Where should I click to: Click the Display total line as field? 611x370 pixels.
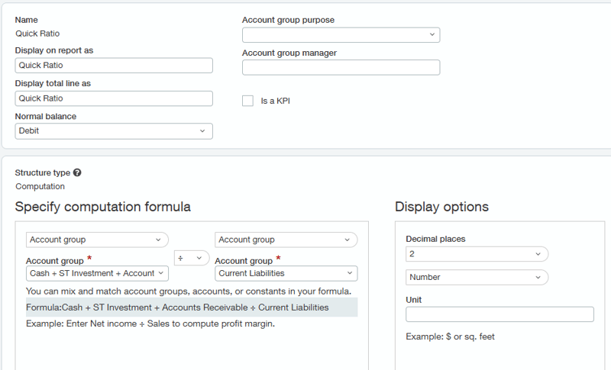(x=114, y=98)
